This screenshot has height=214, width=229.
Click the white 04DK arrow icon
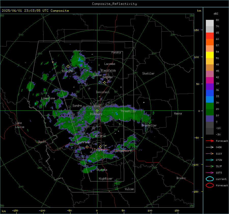point(210,147)
